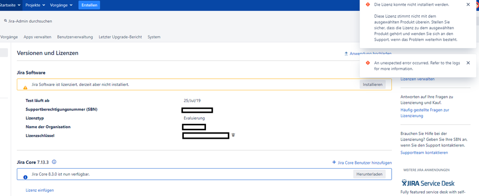Click the Herunterladen button for Jira Core 8.3.0
The width and height of the screenshot is (479, 196).
(x=370, y=174)
